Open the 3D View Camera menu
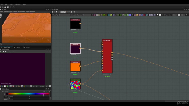The height and width of the screenshot is (106, 189). (15, 12)
